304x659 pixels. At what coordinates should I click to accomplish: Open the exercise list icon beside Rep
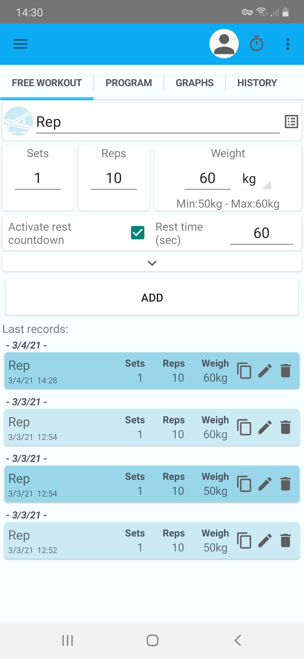point(291,122)
